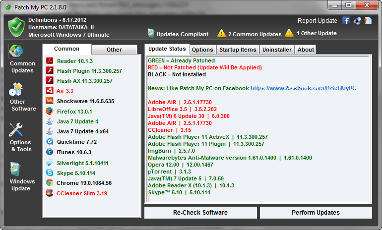This screenshot has height=230, width=382.
Task: Click the ImgBurn 2.5.7.0 line
Action: pos(171,151)
